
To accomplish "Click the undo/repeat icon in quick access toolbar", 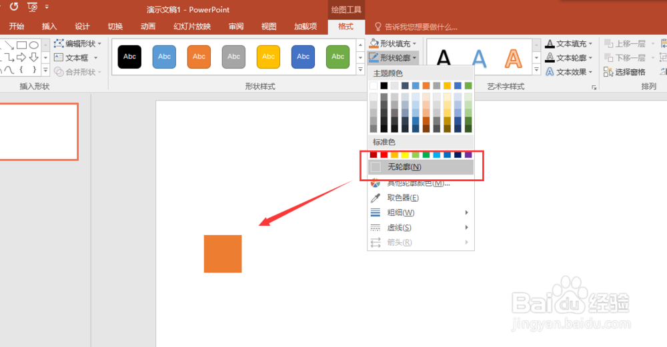I will 14,7.
